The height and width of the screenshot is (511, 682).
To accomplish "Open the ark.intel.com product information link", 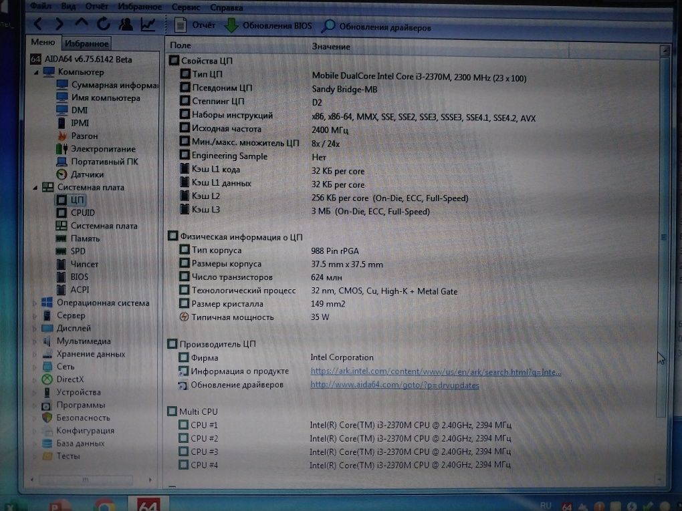I will (436, 372).
